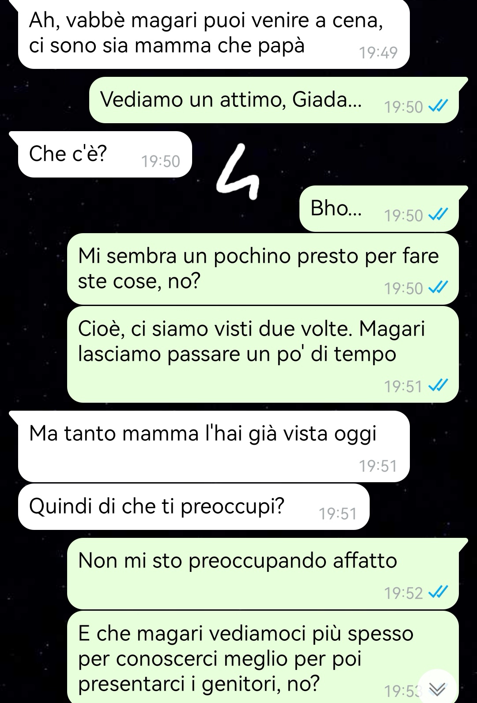Tap the 19:52 timestamp of the sent message
The width and height of the screenshot is (477, 703).
pyautogui.click(x=404, y=593)
